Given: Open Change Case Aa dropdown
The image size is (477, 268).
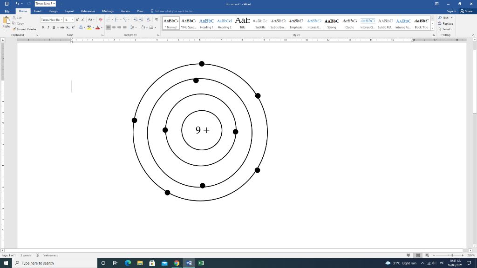Looking at the screenshot, I should click(91, 20).
